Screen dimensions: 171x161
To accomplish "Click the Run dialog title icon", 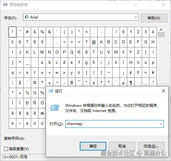I will pos(51,91).
